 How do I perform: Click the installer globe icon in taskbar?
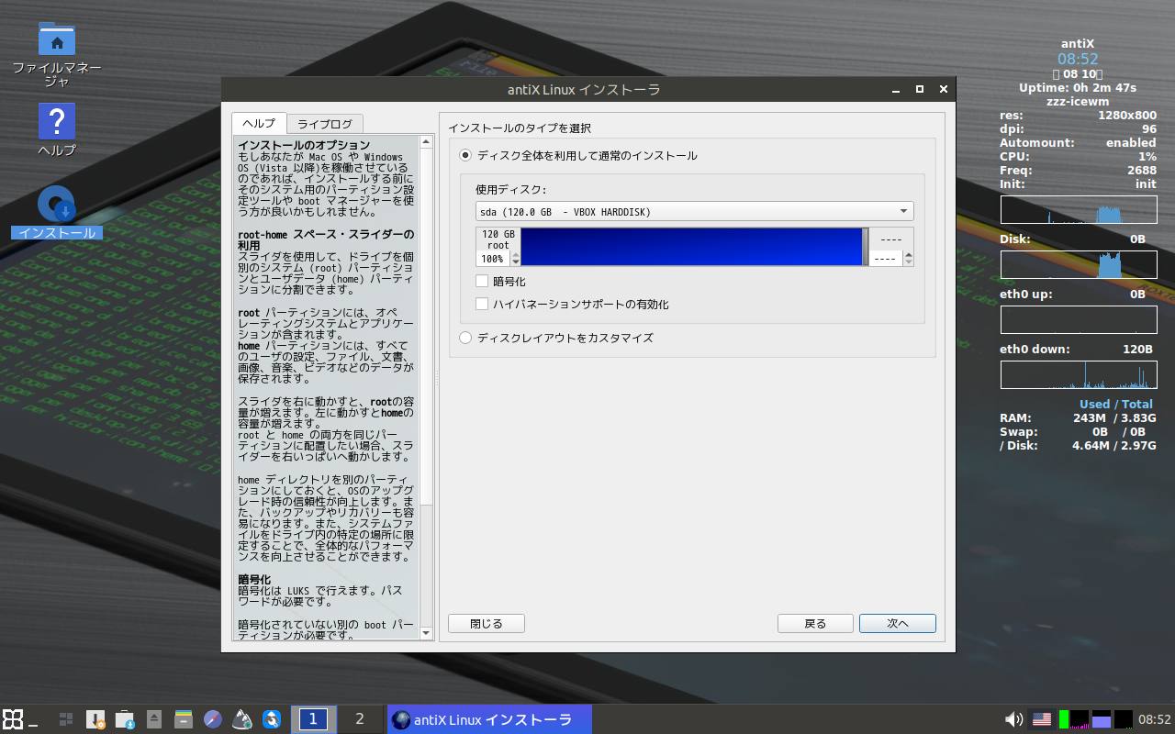point(401,719)
